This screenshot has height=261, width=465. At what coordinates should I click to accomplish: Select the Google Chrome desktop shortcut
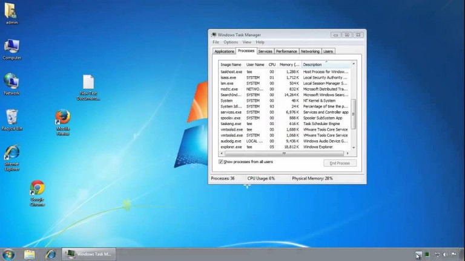(x=37, y=193)
